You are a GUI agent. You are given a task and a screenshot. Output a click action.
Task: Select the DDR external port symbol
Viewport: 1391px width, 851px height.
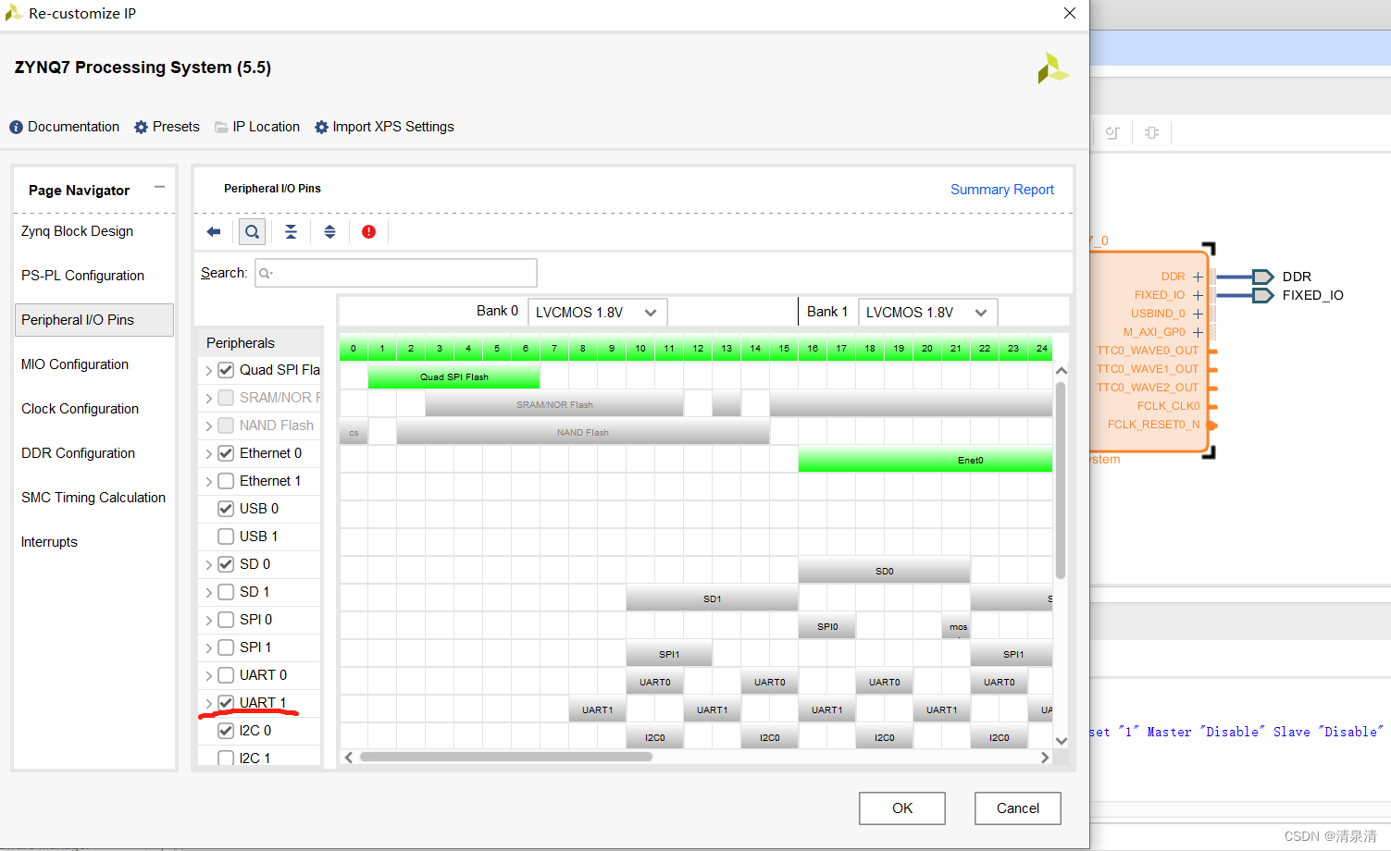[1263, 277]
